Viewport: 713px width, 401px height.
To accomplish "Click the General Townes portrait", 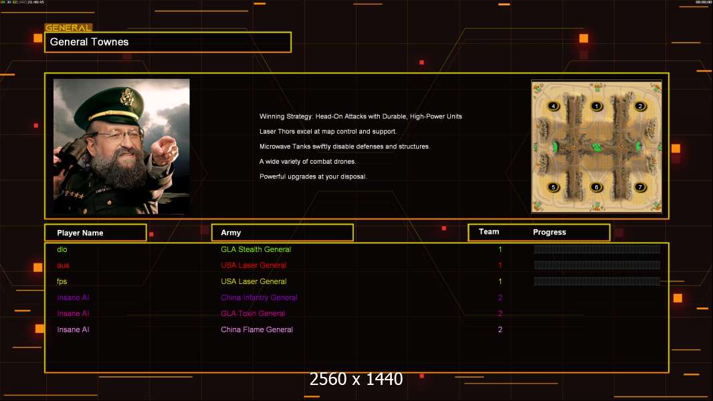I will (x=122, y=146).
